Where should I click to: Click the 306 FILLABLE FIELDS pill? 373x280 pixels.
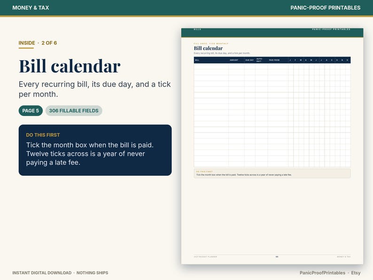(74, 110)
